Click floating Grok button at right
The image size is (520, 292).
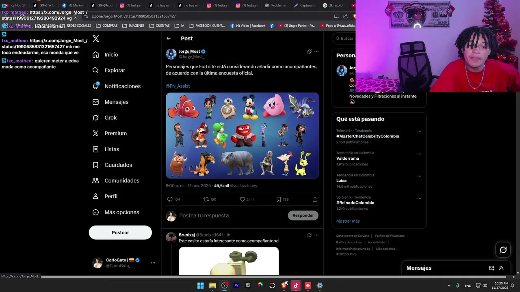[x=503, y=250]
